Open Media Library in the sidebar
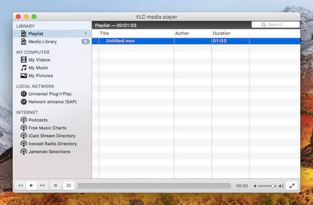The height and width of the screenshot is (205, 313). (52, 42)
